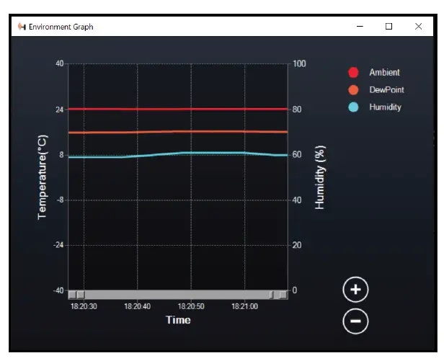The image size is (444, 361).
Task: Click the orange DewPoint line in the chart
Action: pos(178,132)
